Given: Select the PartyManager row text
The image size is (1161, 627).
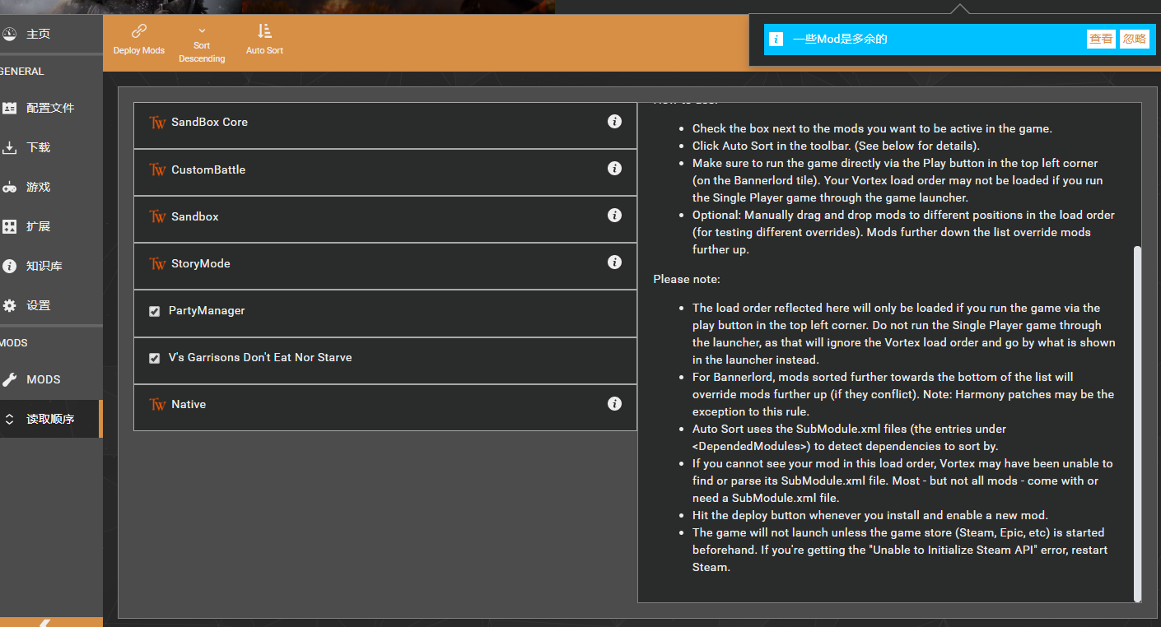Looking at the screenshot, I should (207, 310).
